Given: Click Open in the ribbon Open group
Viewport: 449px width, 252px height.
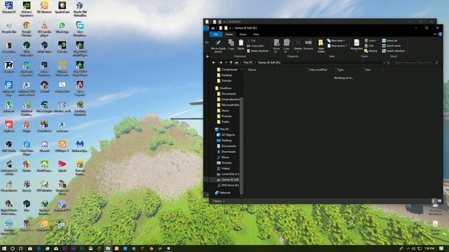Looking at the screenshot, I should point(370,41).
